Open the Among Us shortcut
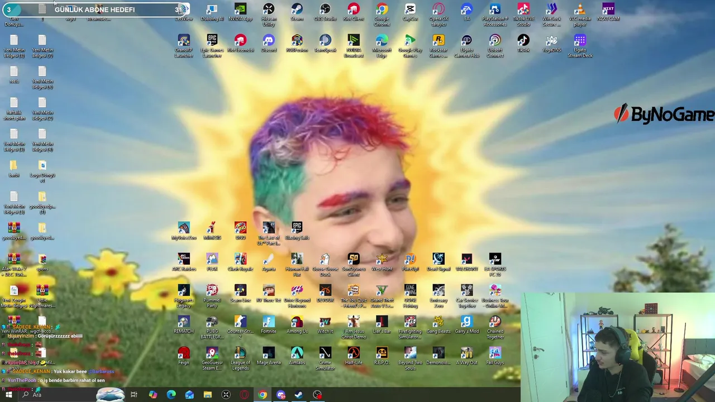 click(x=297, y=325)
